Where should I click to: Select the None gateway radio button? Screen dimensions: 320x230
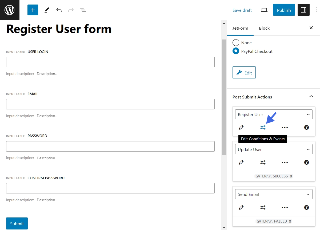pos(236,42)
